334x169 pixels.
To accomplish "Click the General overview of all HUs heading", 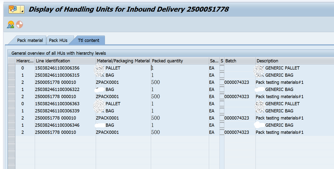I will click(59, 53).
